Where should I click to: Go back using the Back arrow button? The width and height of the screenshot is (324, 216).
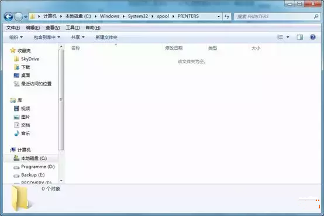tap(8, 16)
